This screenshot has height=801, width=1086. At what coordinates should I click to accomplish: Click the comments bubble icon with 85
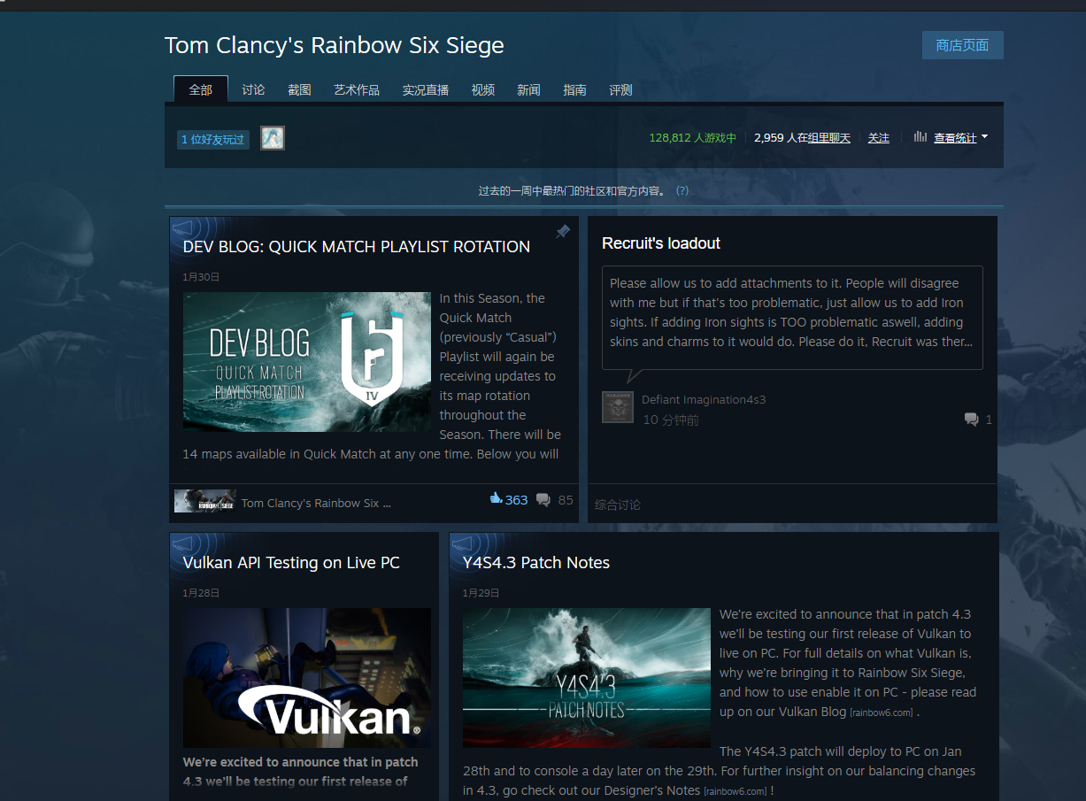coord(543,500)
